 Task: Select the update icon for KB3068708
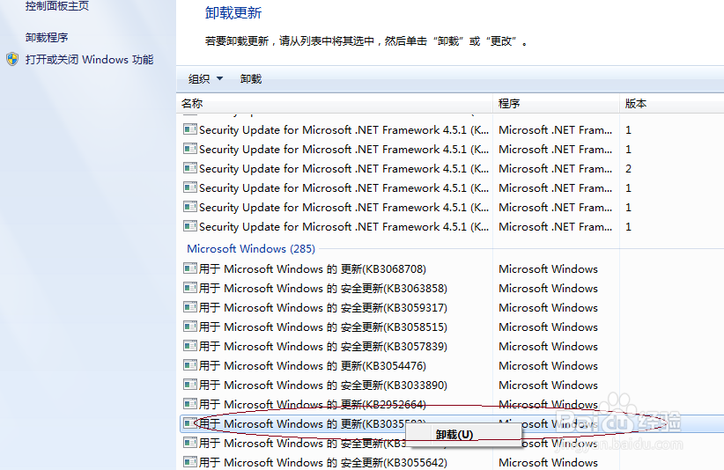(x=190, y=268)
